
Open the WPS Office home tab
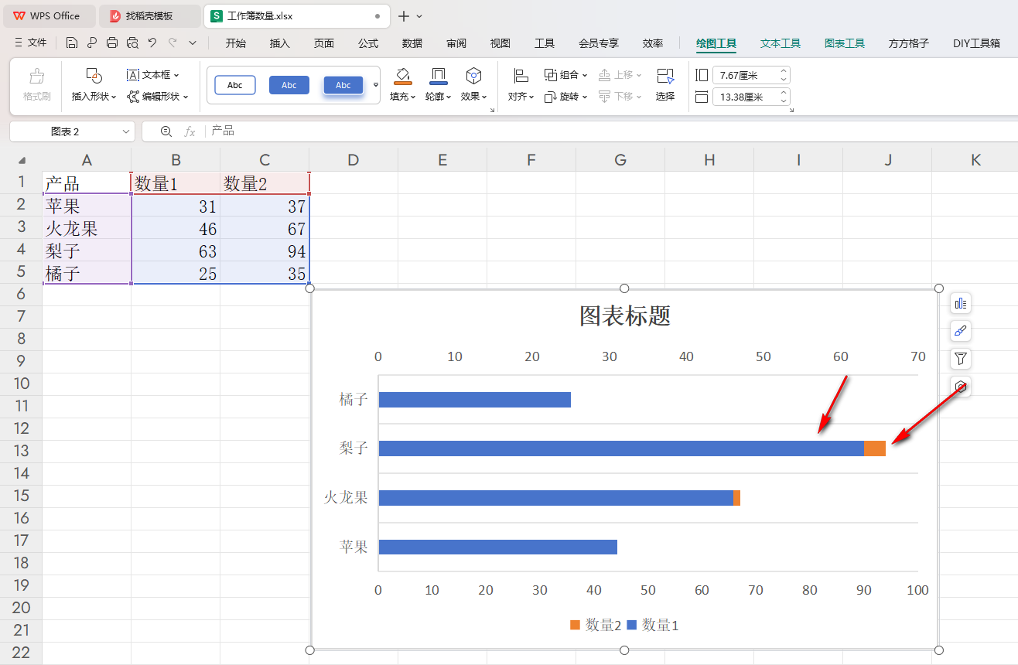coord(48,15)
